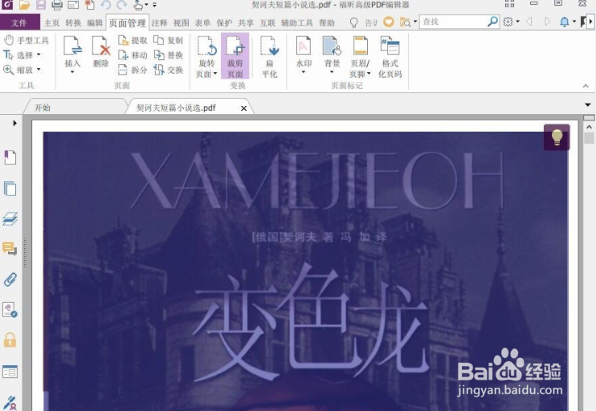Open the settings gear dropdown near search
The image size is (596, 411).
click(x=511, y=22)
